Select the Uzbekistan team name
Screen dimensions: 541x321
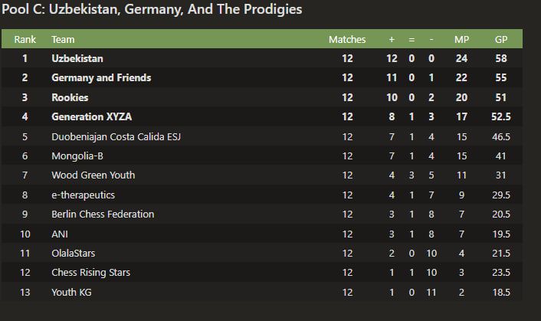[77, 59]
